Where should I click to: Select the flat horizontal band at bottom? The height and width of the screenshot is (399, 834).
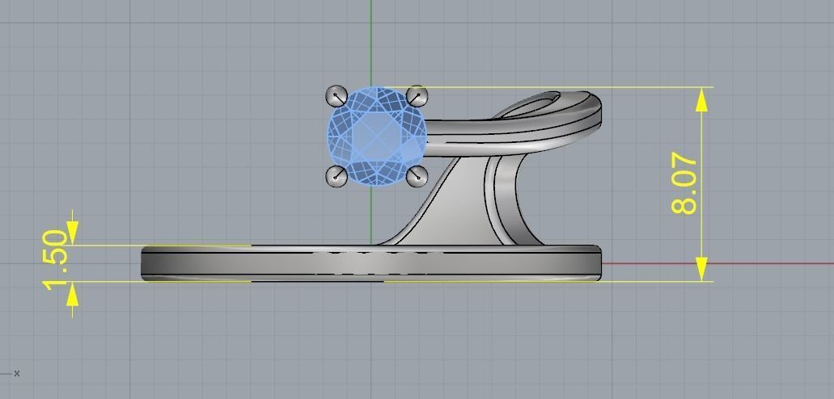point(371,263)
